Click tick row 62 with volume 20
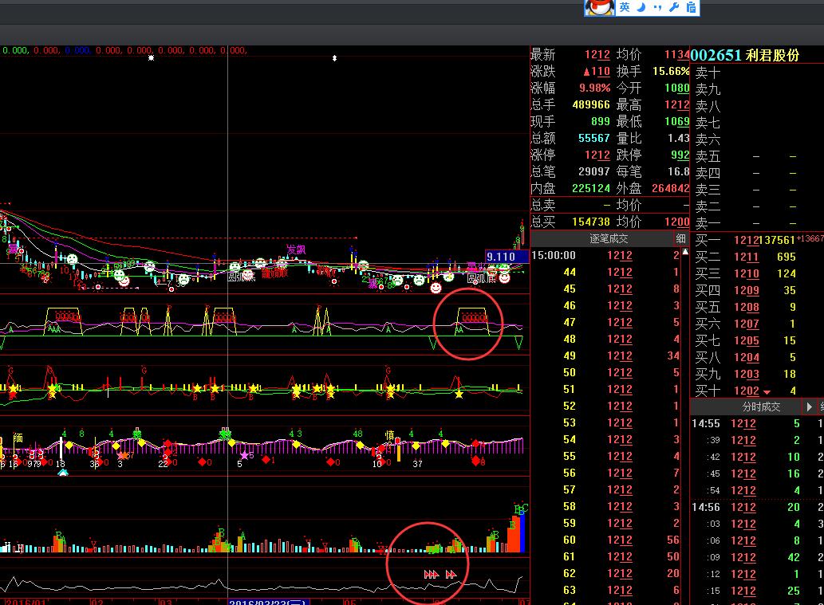 pyautogui.click(x=605, y=573)
